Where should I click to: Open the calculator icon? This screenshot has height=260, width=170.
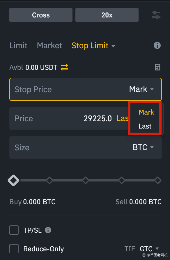tap(157, 67)
